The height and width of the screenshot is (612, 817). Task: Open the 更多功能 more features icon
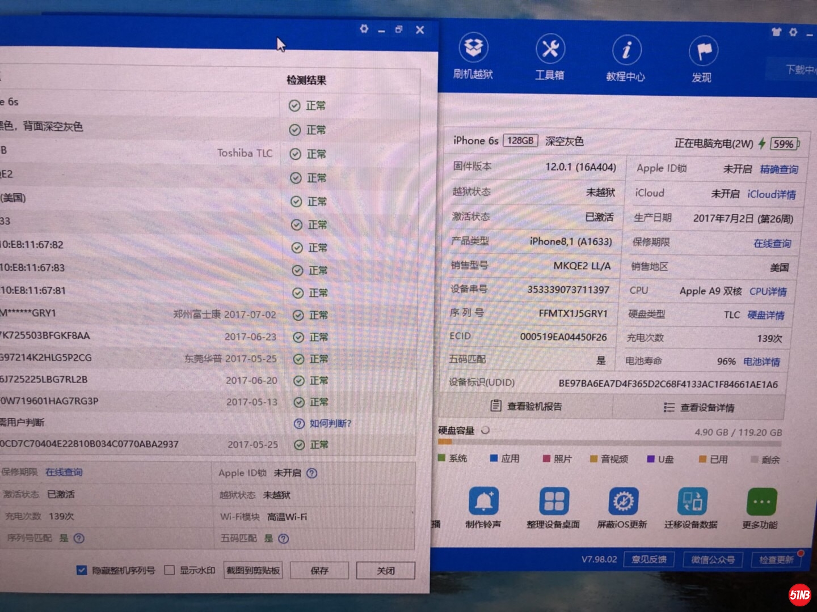(760, 509)
